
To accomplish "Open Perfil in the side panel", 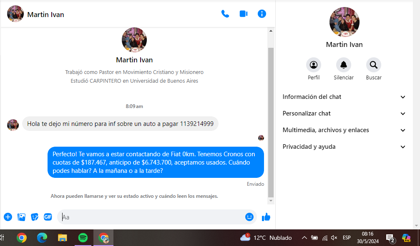I will [314, 65].
